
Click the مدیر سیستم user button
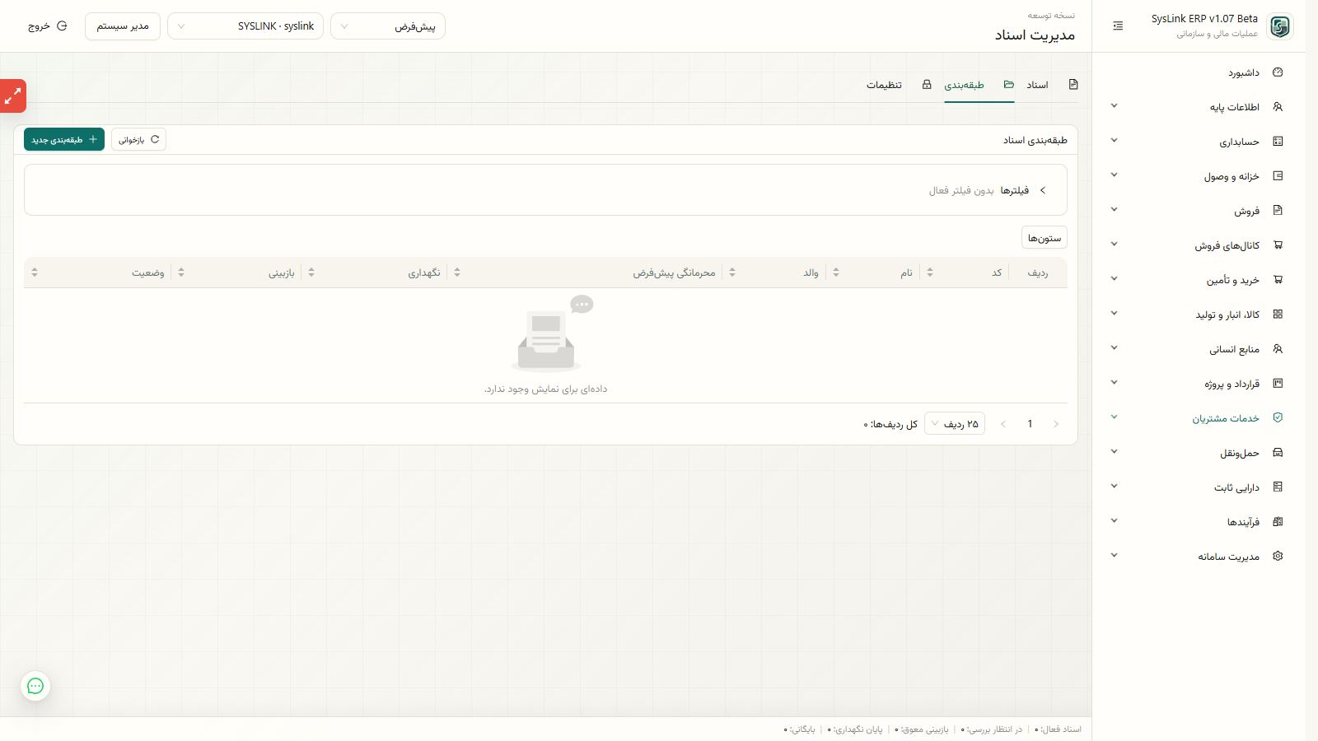coord(123,26)
